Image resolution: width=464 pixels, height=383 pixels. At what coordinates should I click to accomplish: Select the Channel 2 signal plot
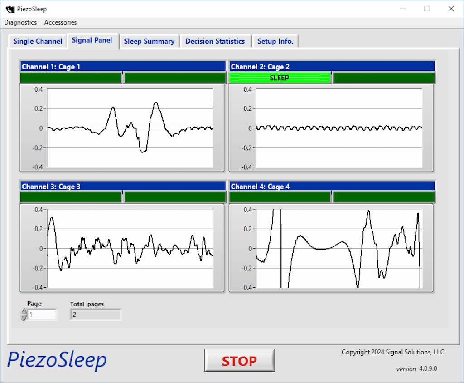click(x=339, y=128)
